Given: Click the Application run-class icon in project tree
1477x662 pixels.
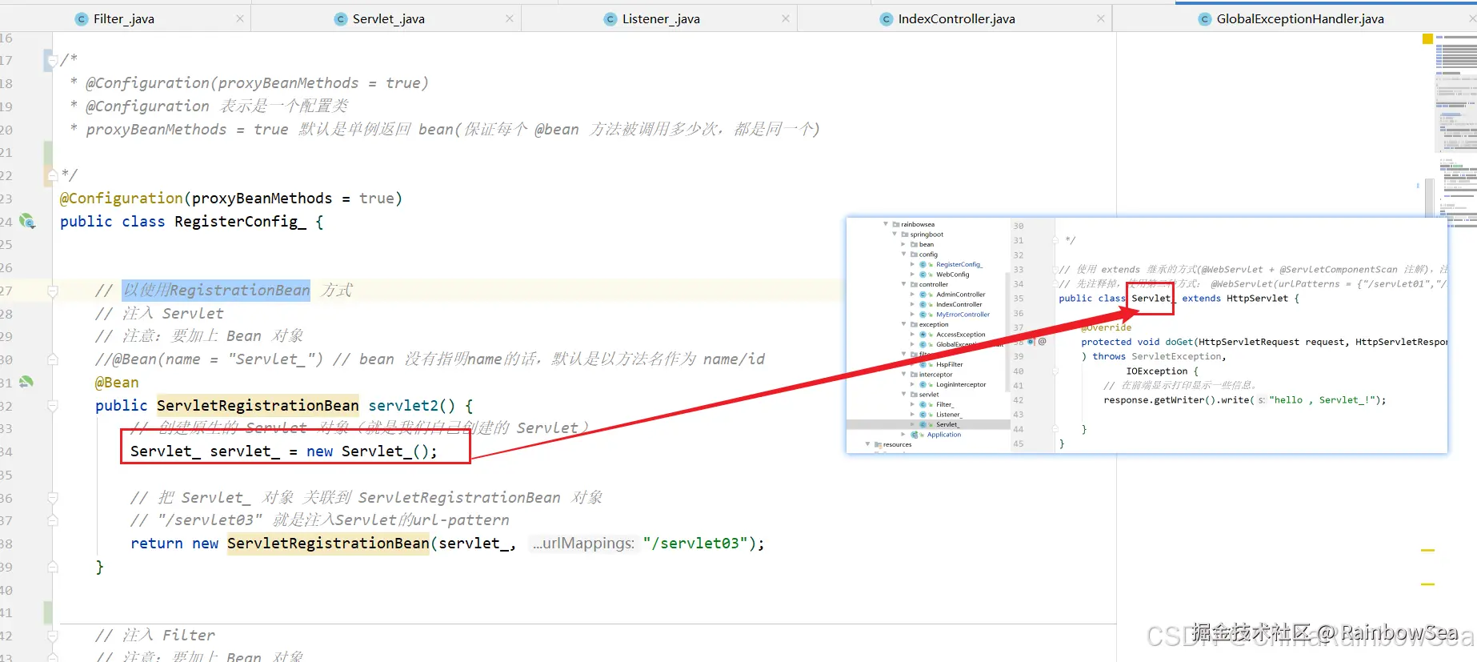Looking at the screenshot, I should [915, 435].
